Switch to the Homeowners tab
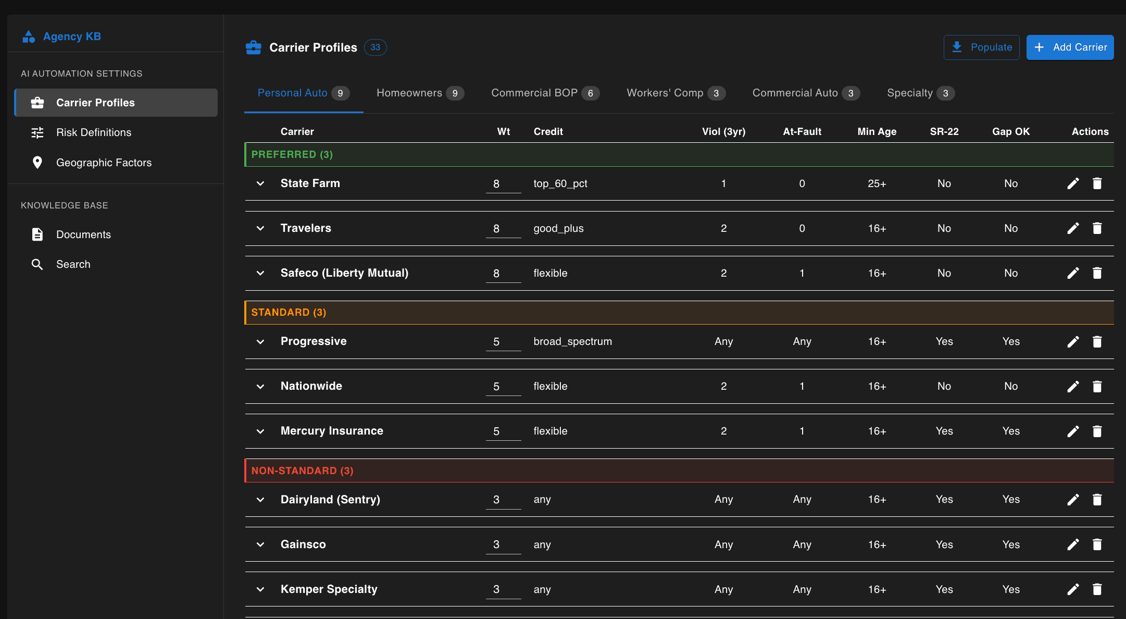Image resolution: width=1126 pixels, height=619 pixels. pyautogui.click(x=420, y=93)
